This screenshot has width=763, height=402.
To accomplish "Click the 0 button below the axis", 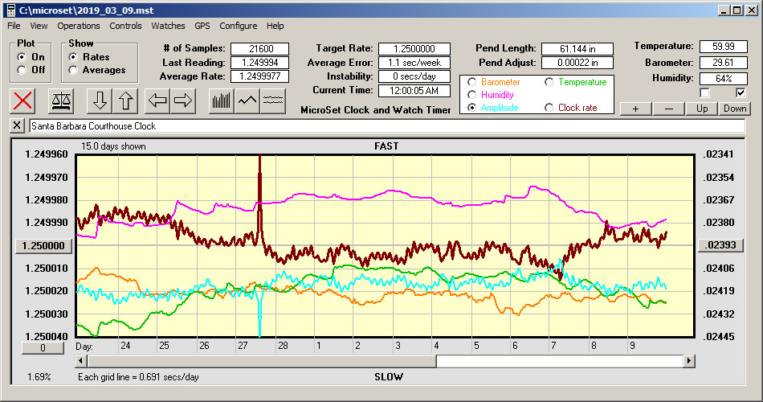I will pyautogui.click(x=43, y=348).
